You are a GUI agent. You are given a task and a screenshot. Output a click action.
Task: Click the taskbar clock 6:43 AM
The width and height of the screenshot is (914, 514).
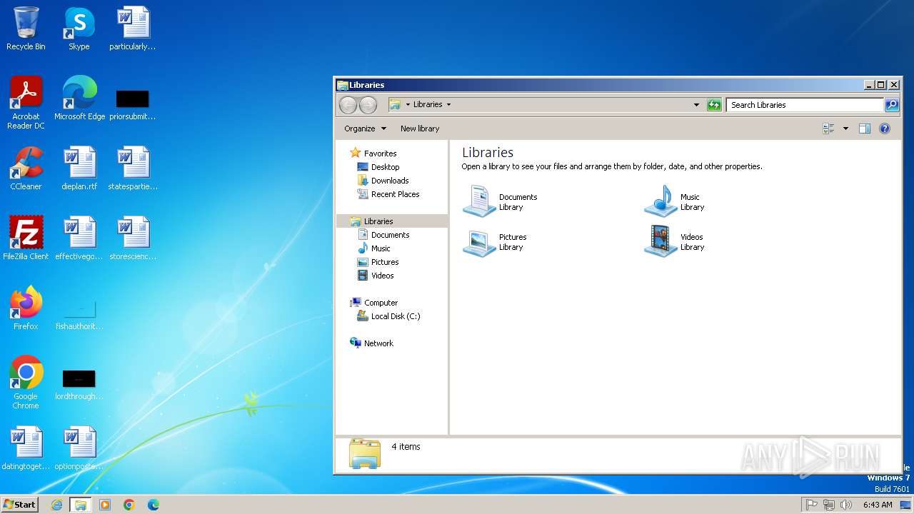878,505
